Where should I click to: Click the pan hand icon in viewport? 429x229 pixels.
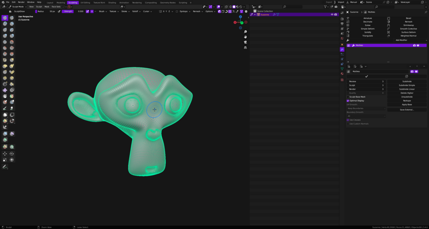pyautogui.click(x=245, y=37)
